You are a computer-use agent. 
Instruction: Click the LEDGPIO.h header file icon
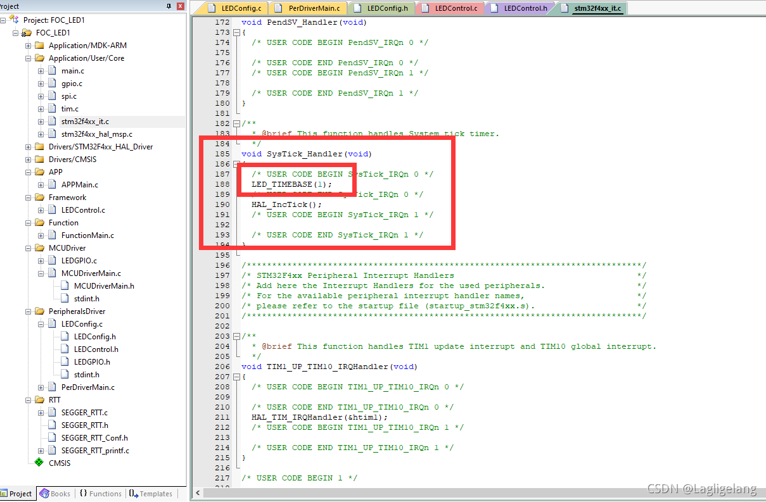(x=65, y=361)
